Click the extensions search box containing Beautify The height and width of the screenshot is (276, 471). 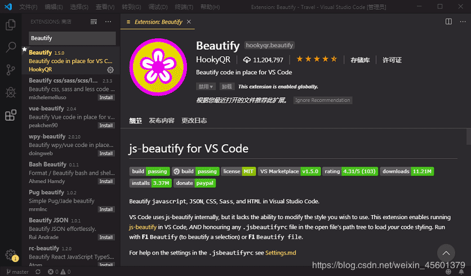coord(72,38)
